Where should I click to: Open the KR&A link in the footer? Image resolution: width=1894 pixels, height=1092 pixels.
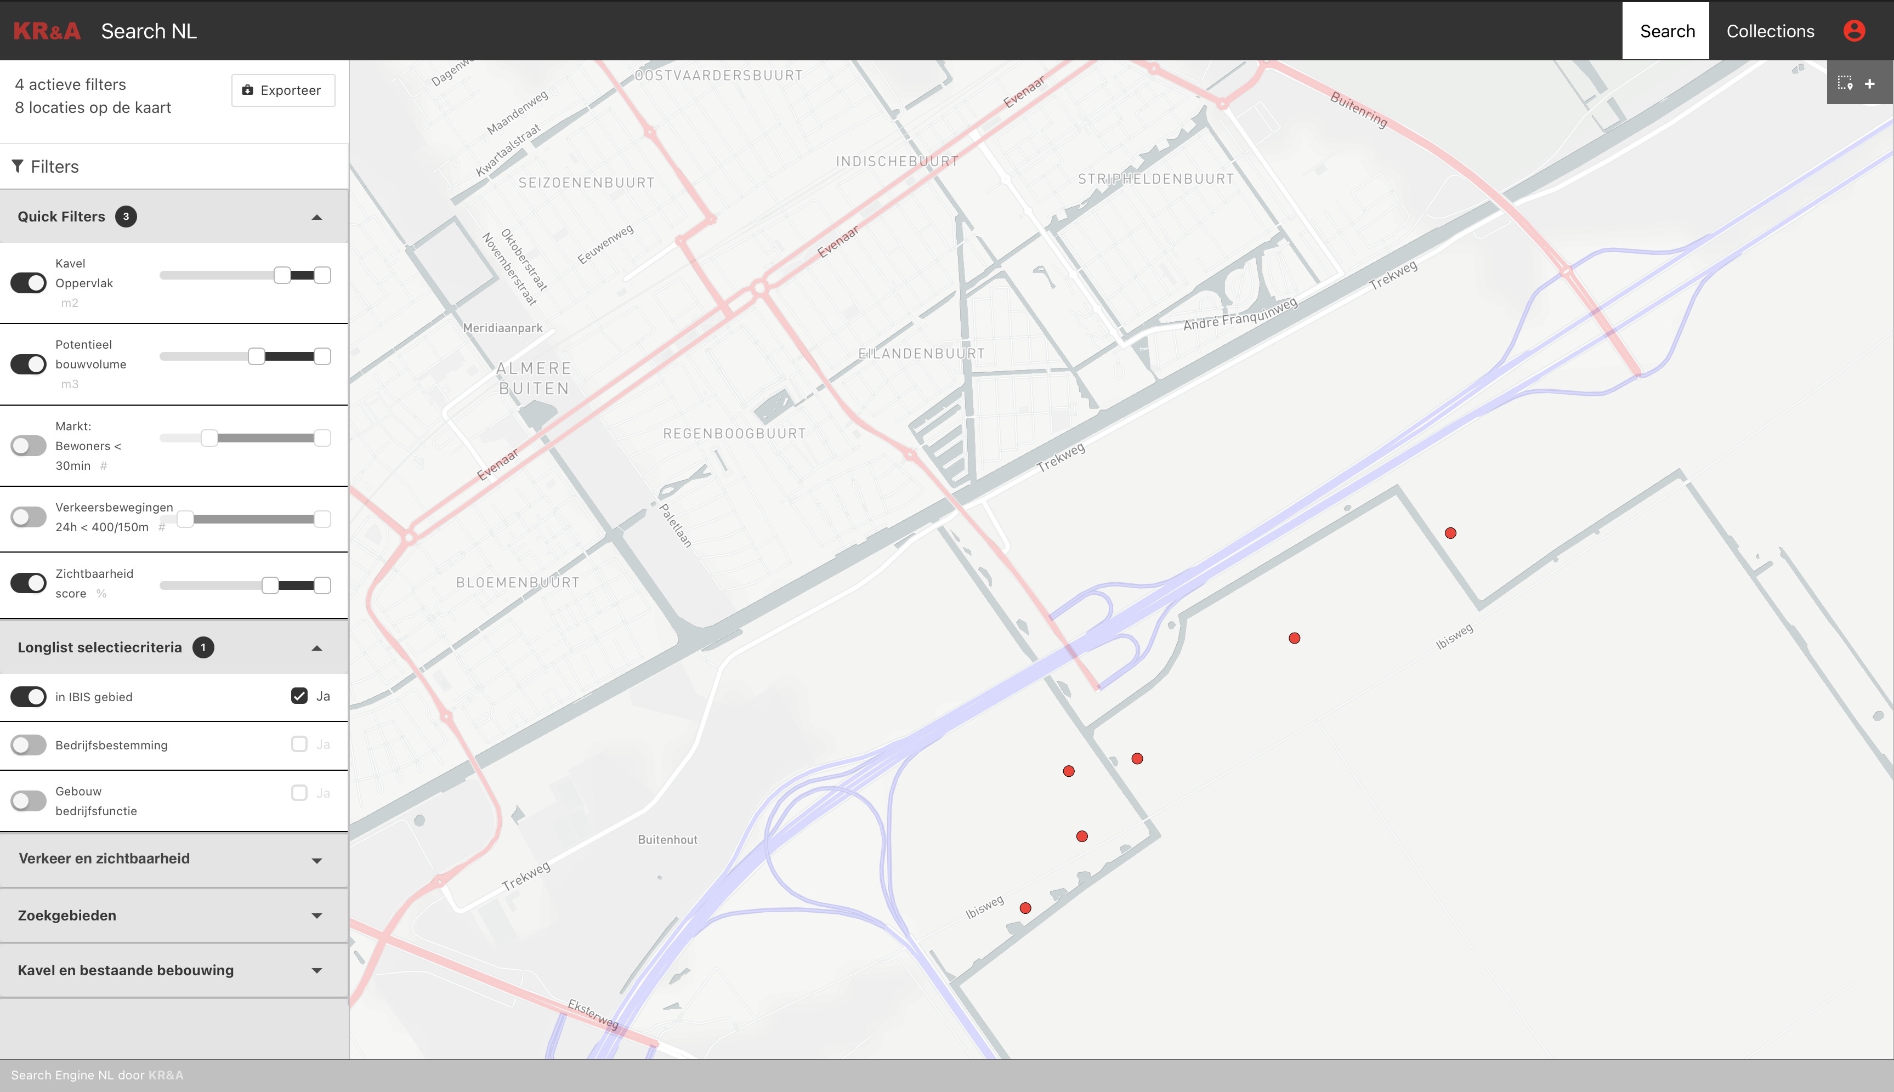point(166,1075)
